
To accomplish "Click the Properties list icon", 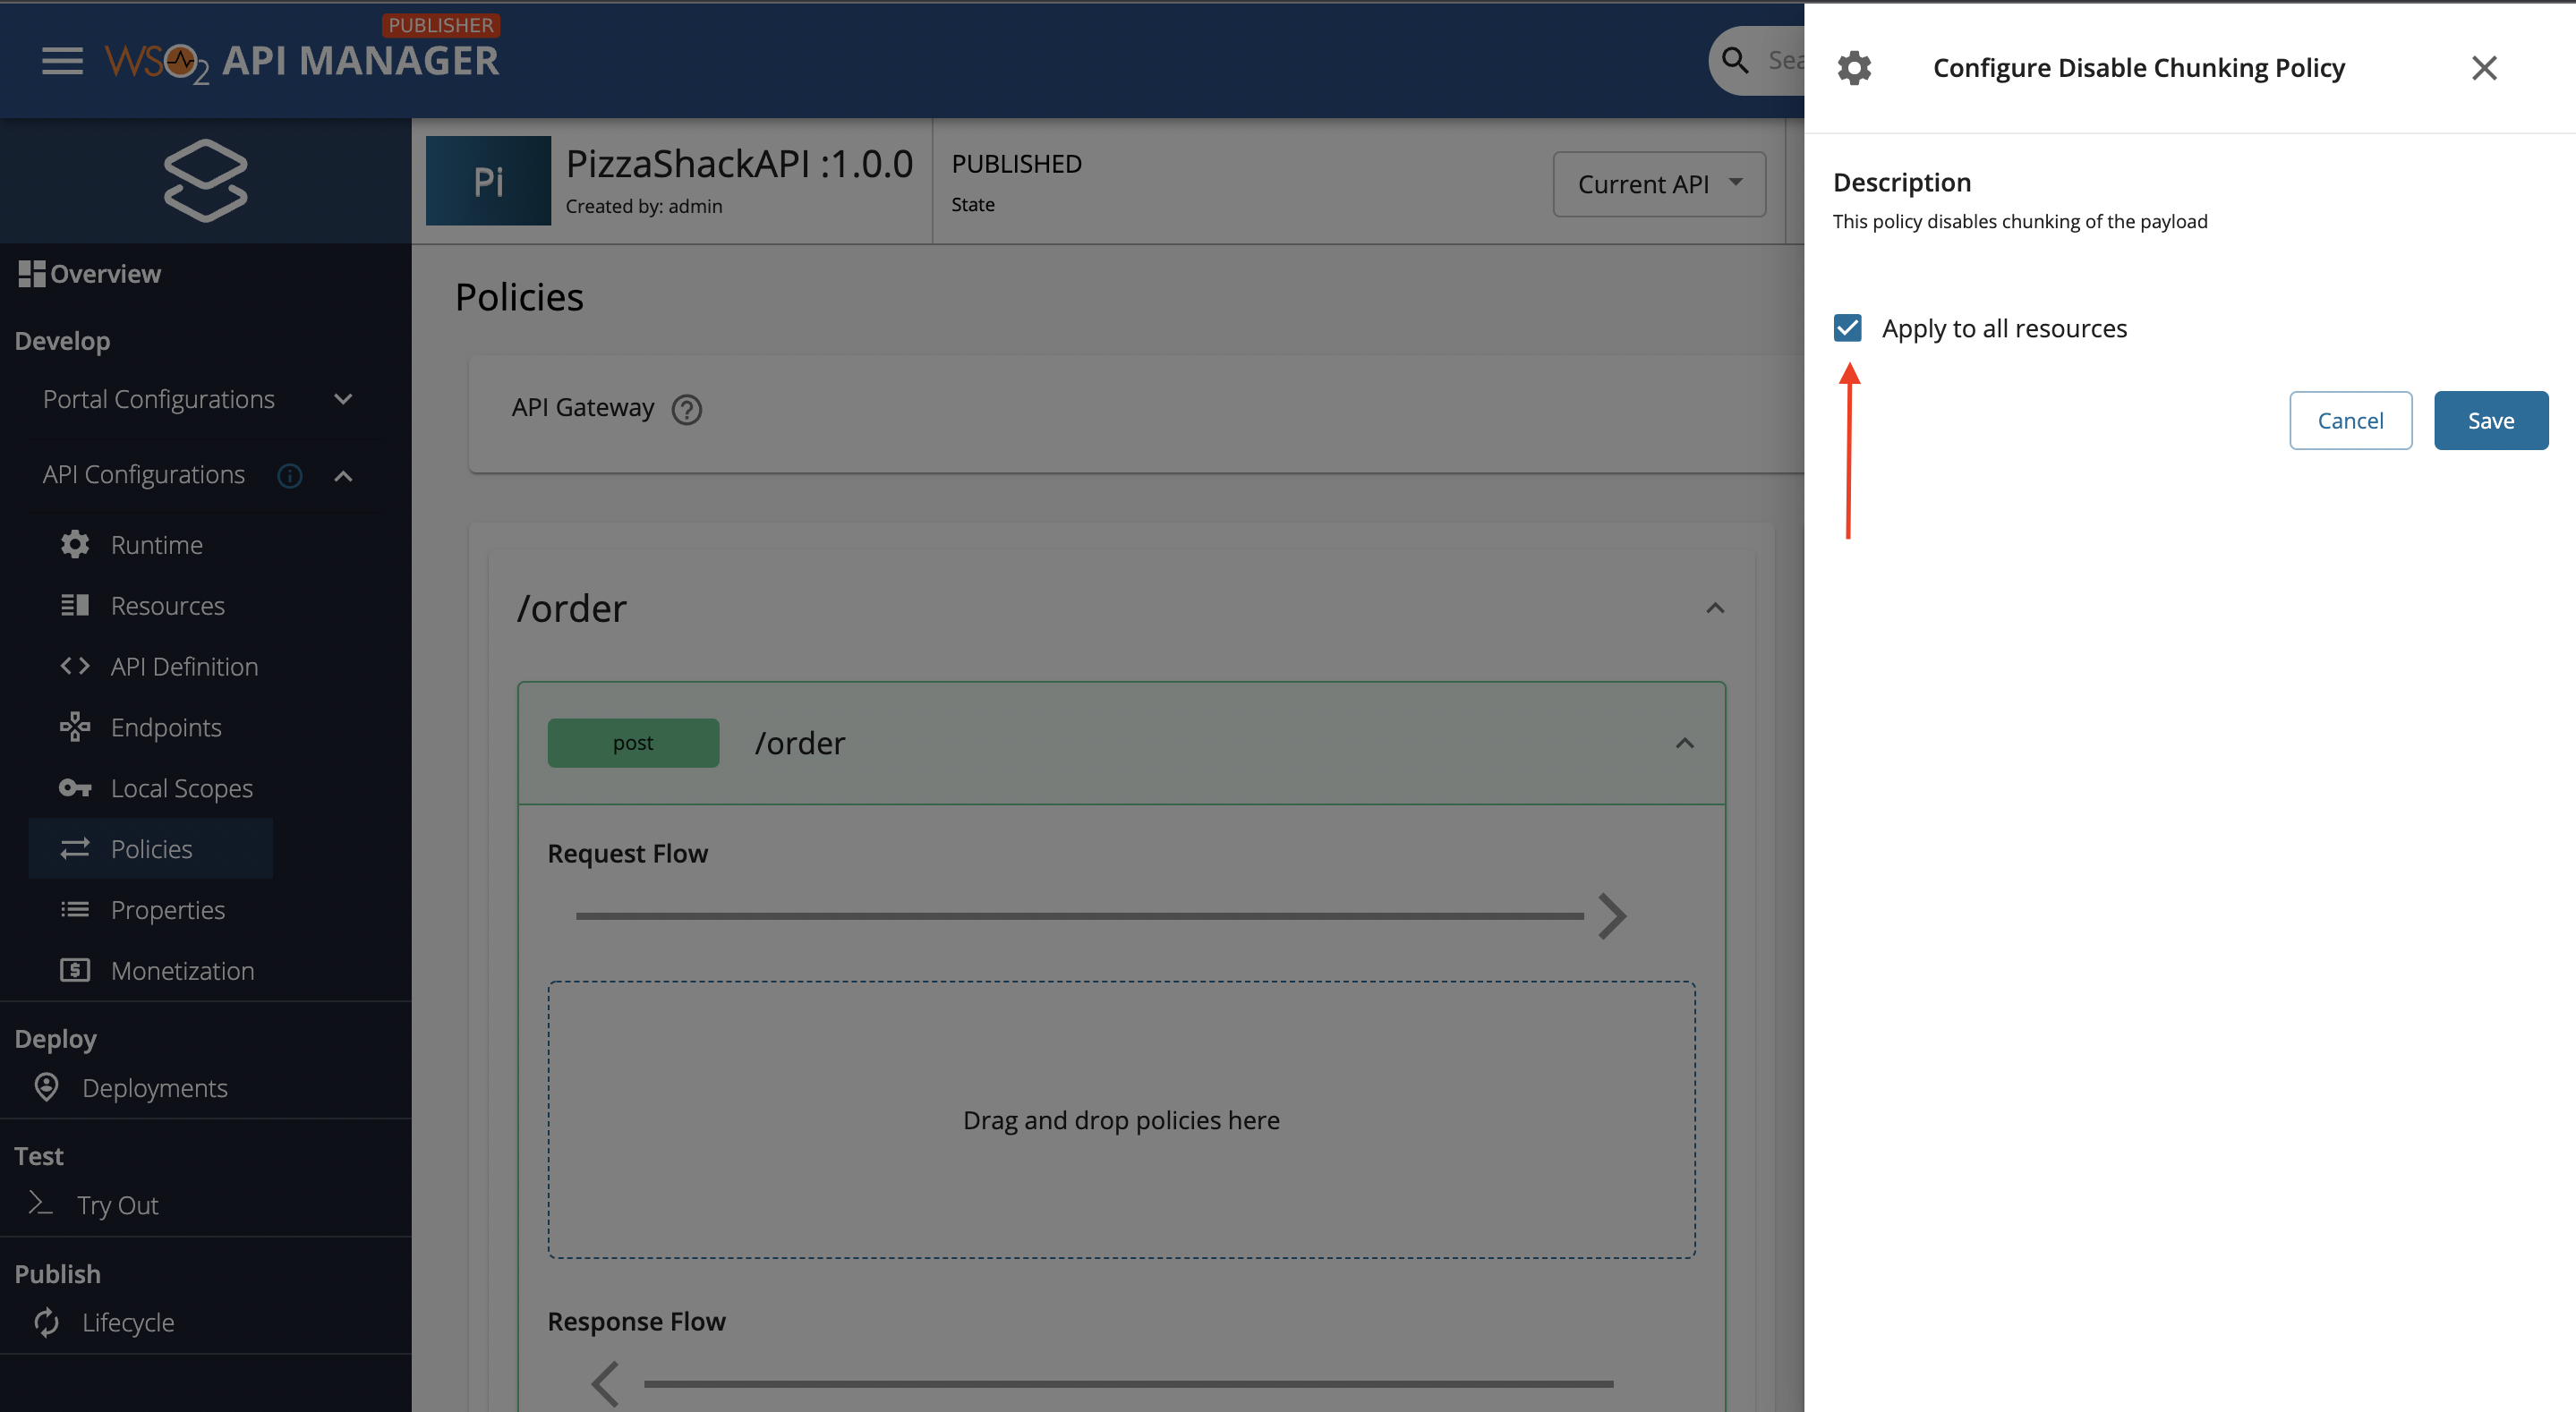I will click(75, 909).
